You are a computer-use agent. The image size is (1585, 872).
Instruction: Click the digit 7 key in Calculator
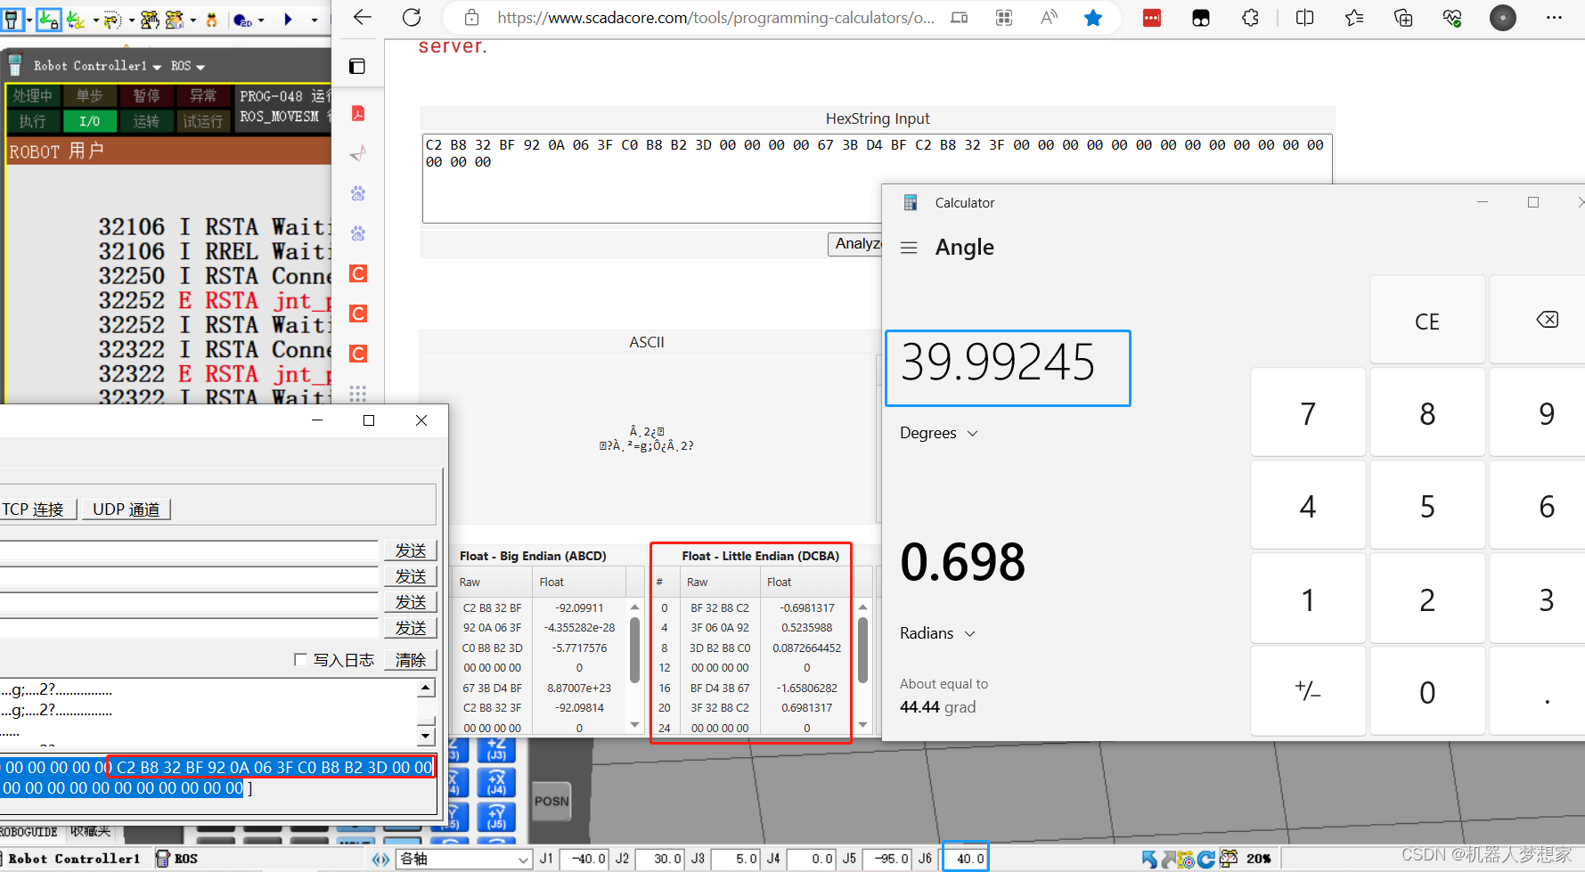1308,413
